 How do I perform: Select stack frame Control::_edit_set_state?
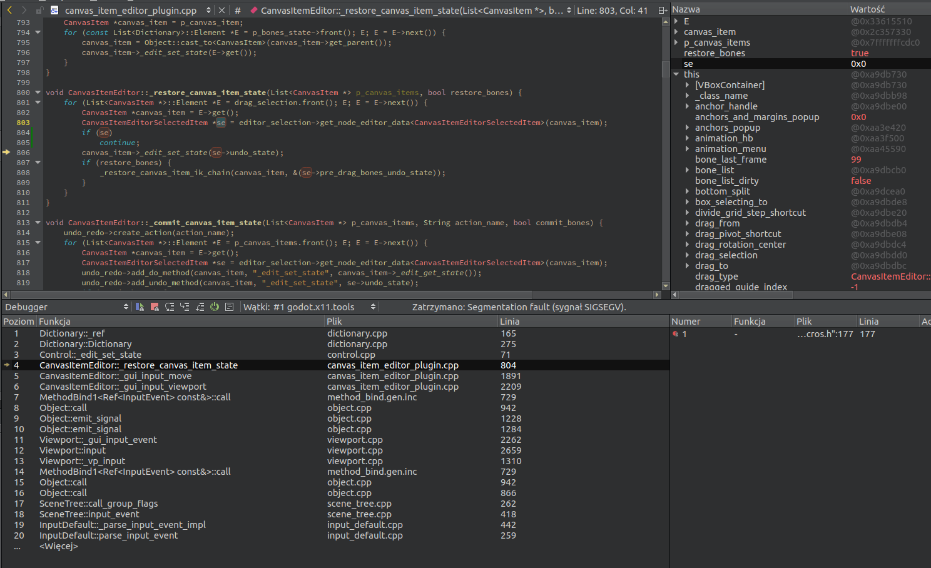[335, 355]
